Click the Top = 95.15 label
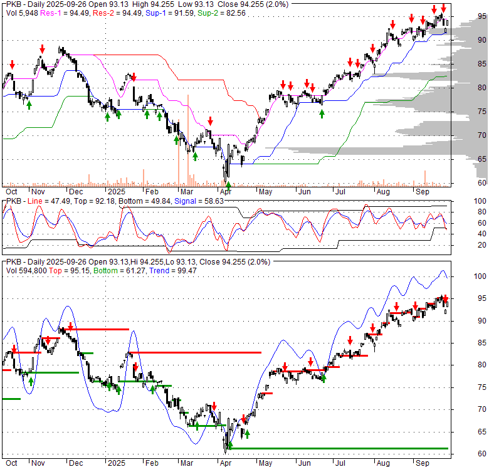 pos(69,271)
